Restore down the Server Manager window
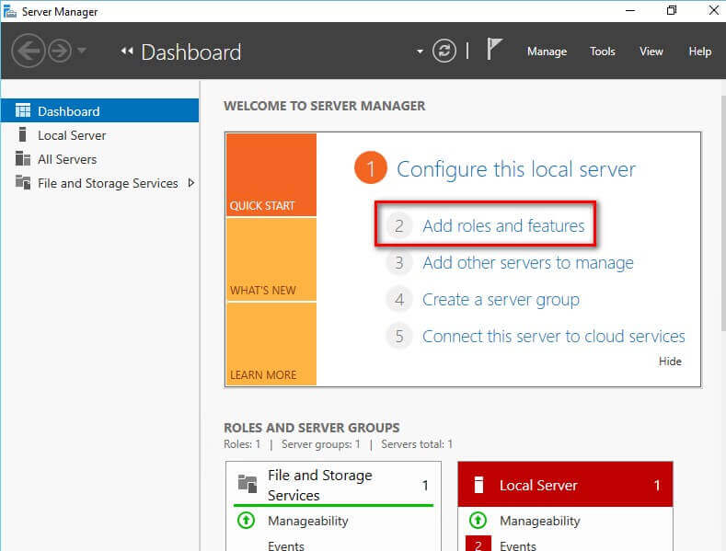 (672, 11)
